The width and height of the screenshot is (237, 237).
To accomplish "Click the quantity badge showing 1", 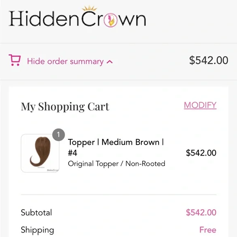I will (x=59, y=135).
